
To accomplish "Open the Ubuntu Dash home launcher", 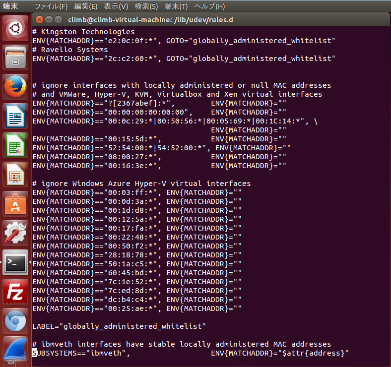I will point(16,28).
